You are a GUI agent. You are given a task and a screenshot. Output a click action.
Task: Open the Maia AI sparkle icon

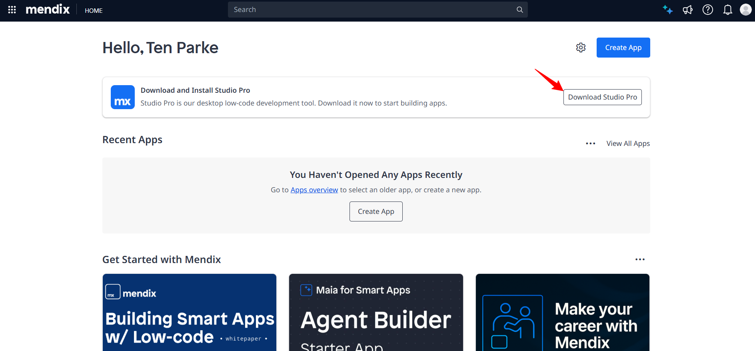pos(667,10)
